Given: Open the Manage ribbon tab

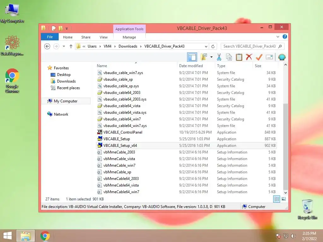Looking at the screenshot, I should [129, 37].
